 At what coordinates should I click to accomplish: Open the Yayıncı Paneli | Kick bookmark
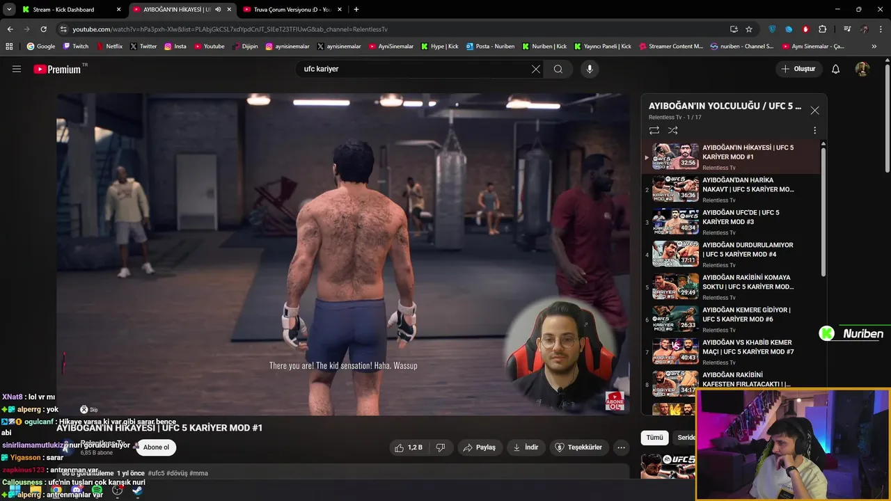tap(602, 47)
